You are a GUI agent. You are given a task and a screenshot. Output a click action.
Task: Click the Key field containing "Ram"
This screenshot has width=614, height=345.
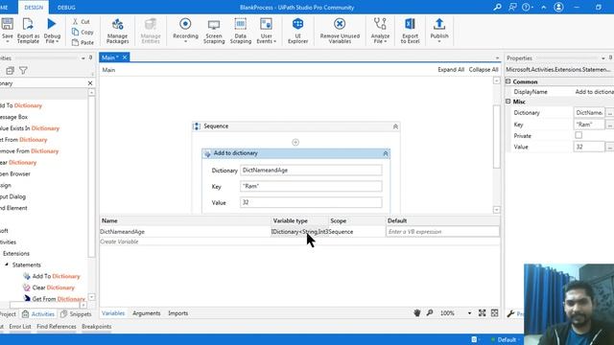311,186
